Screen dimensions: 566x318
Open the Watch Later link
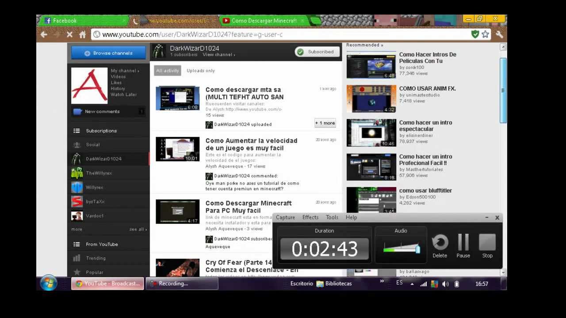click(124, 95)
